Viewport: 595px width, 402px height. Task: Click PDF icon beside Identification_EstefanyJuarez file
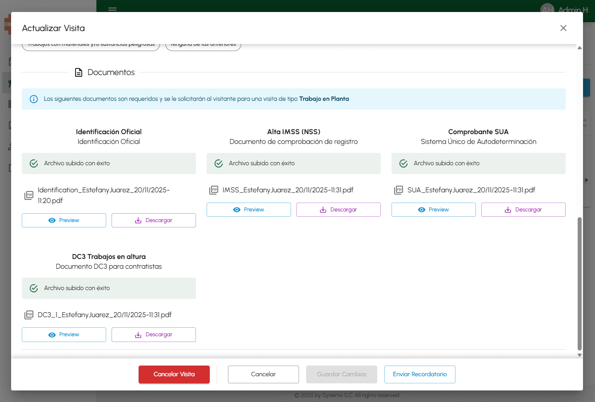[29, 195]
